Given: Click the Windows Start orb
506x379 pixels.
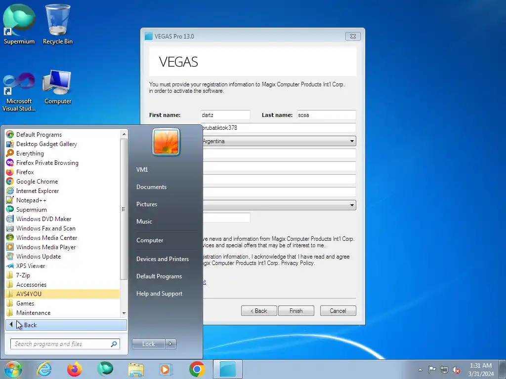Looking at the screenshot, I should [x=13, y=369].
